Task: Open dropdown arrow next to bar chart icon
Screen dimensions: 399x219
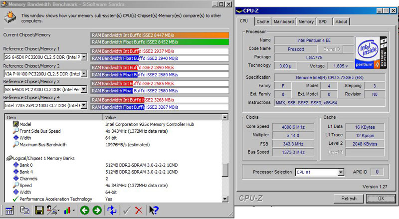Action: (x=74, y=211)
